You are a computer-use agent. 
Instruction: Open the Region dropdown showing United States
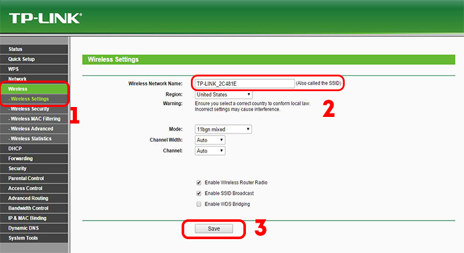pyautogui.click(x=223, y=94)
